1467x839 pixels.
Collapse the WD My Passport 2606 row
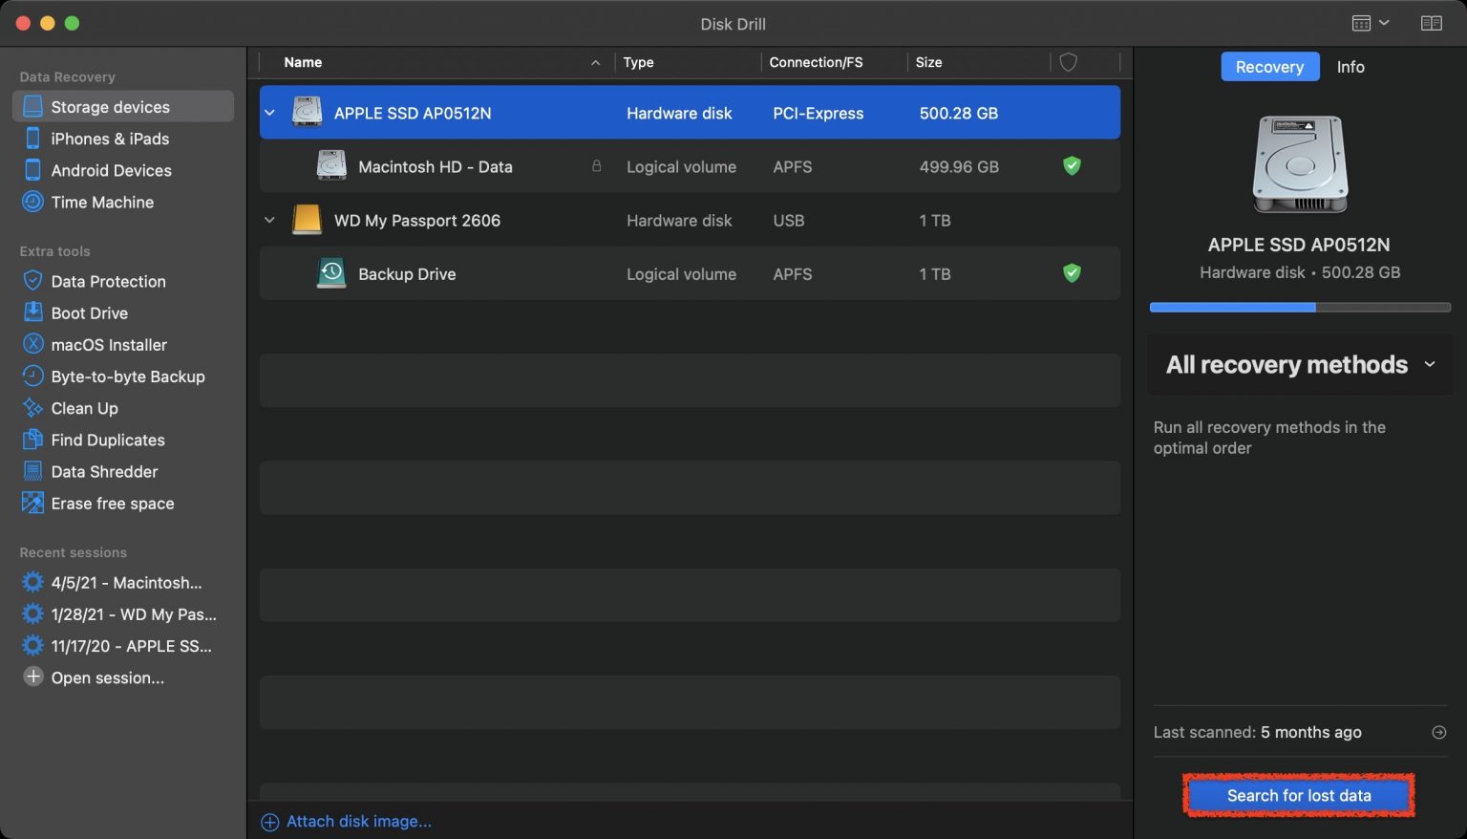tap(269, 220)
